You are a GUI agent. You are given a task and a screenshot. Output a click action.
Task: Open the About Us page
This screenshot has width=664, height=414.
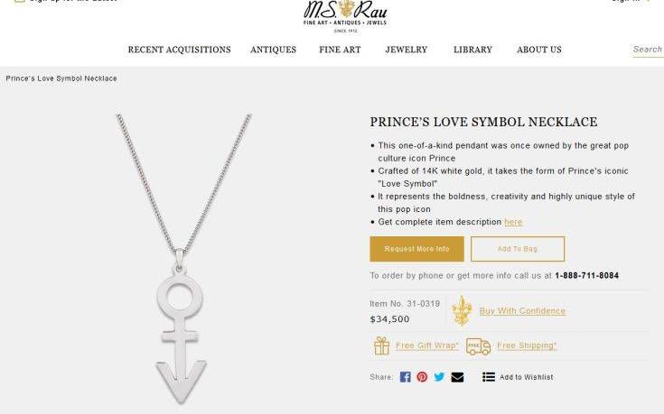click(x=539, y=50)
